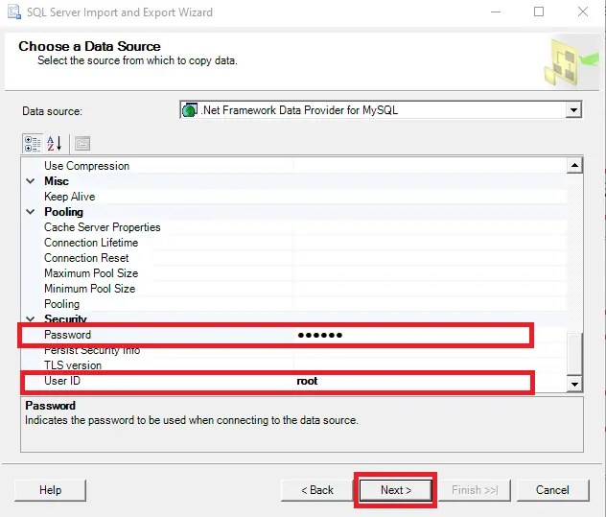Click the Cancel button
This screenshot has width=606, height=517.
(x=552, y=490)
